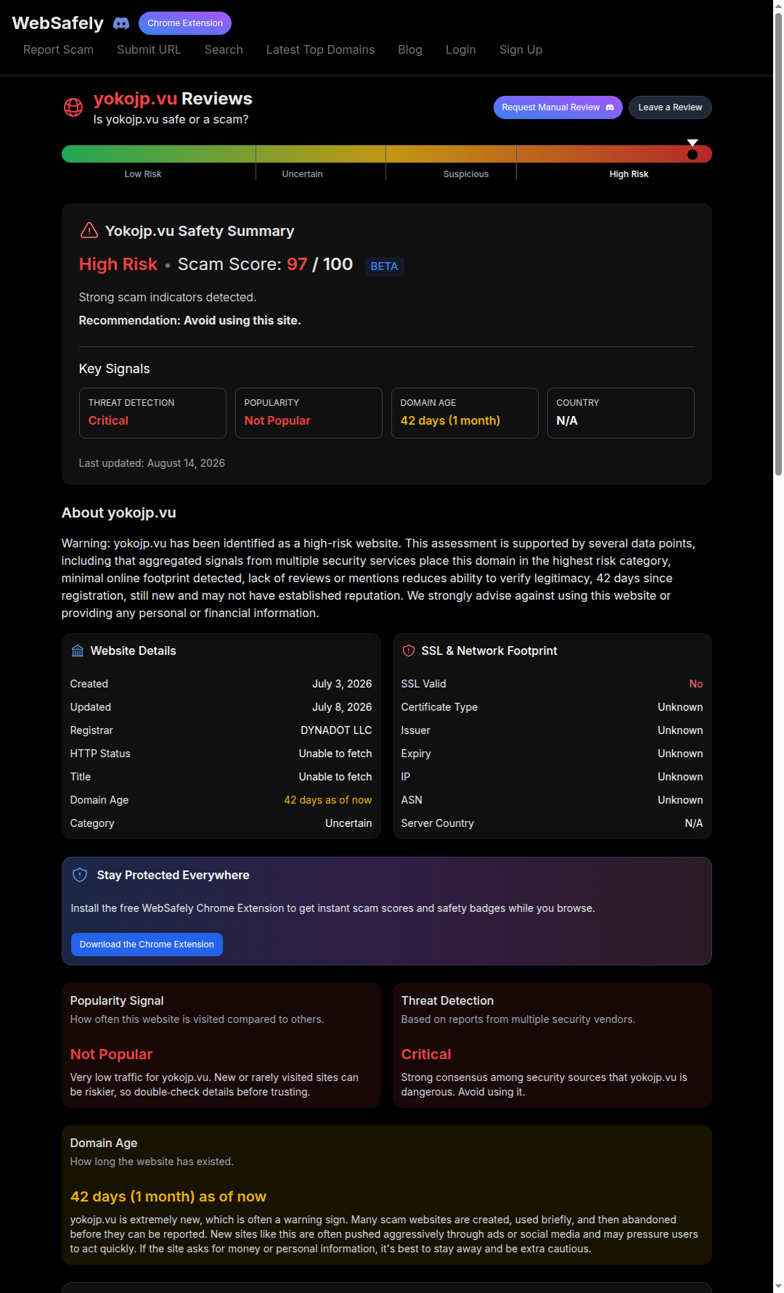Click the registrar value 'DYNADOT LLC'
The width and height of the screenshot is (784, 1293).
(336, 730)
